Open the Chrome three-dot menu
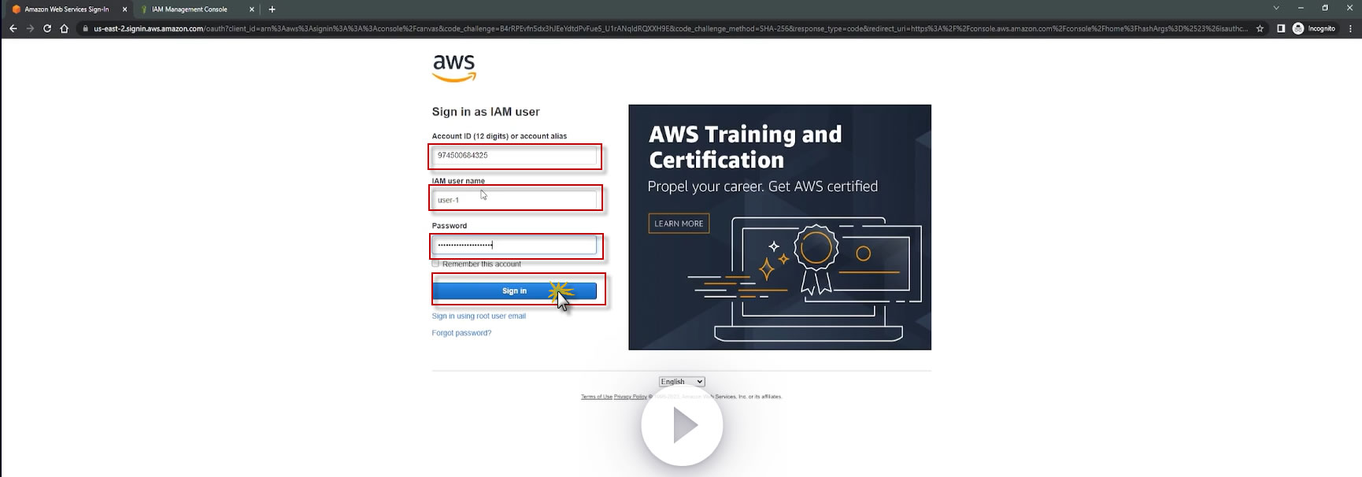The image size is (1362, 477). click(1350, 28)
